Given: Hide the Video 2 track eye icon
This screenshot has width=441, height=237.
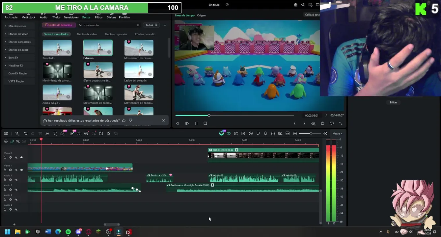Looking at the screenshot, I should [x=22, y=157].
